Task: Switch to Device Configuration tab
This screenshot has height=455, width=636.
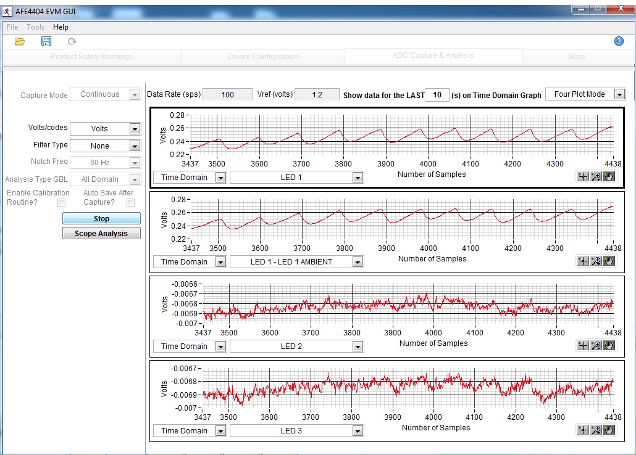Action: 263,57
